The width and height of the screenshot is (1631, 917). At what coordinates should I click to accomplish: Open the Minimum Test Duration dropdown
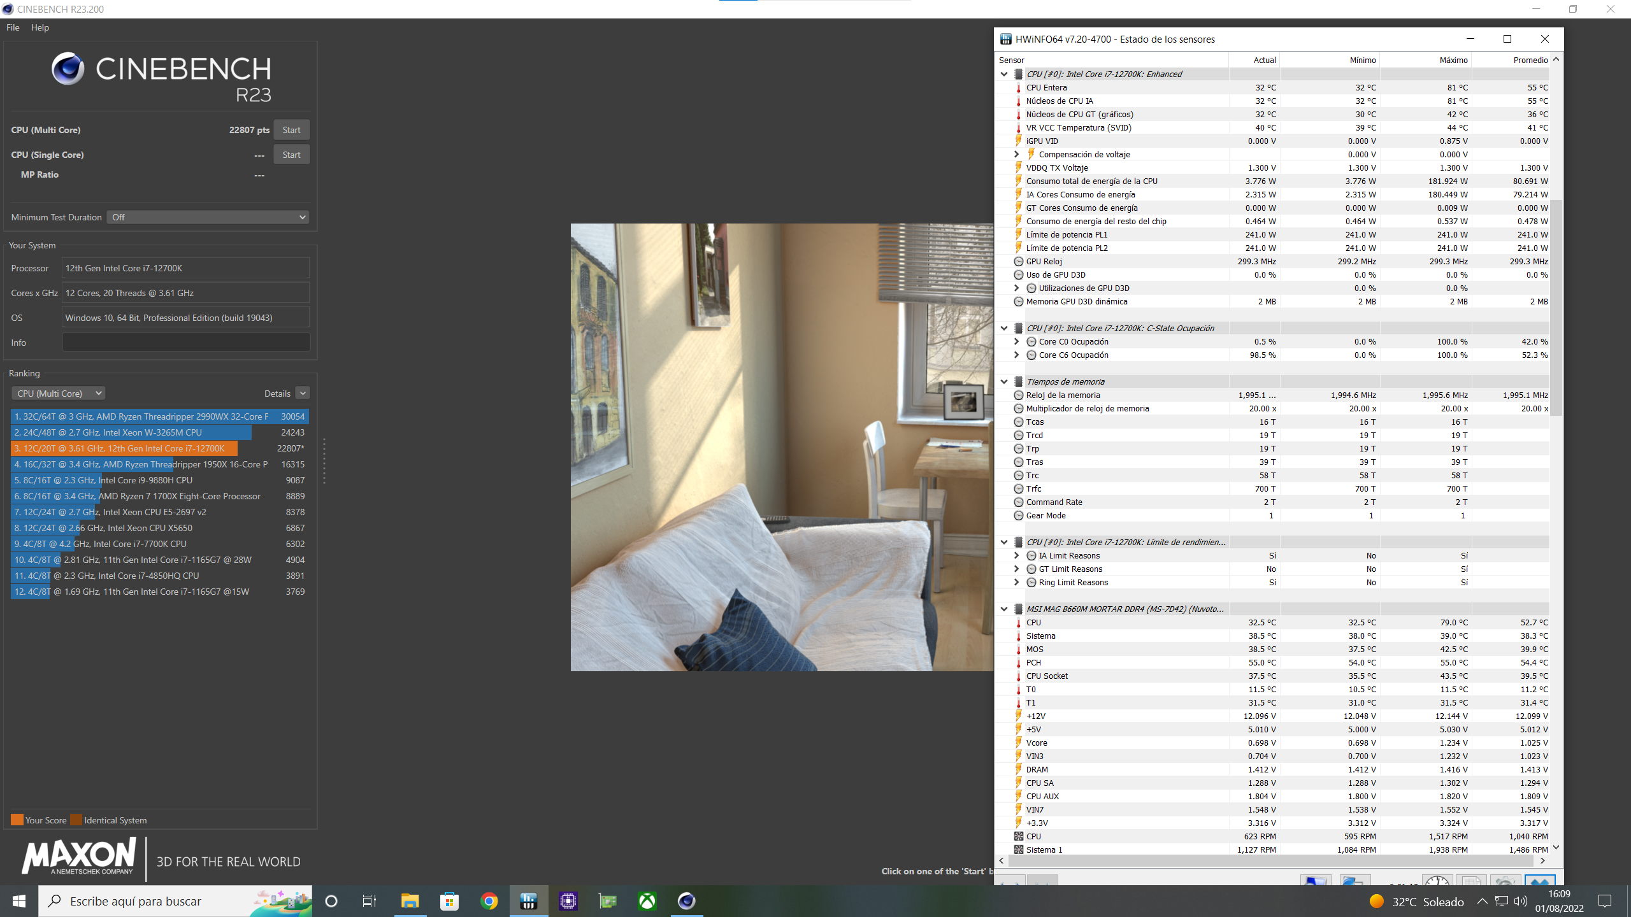pos(208,217)
